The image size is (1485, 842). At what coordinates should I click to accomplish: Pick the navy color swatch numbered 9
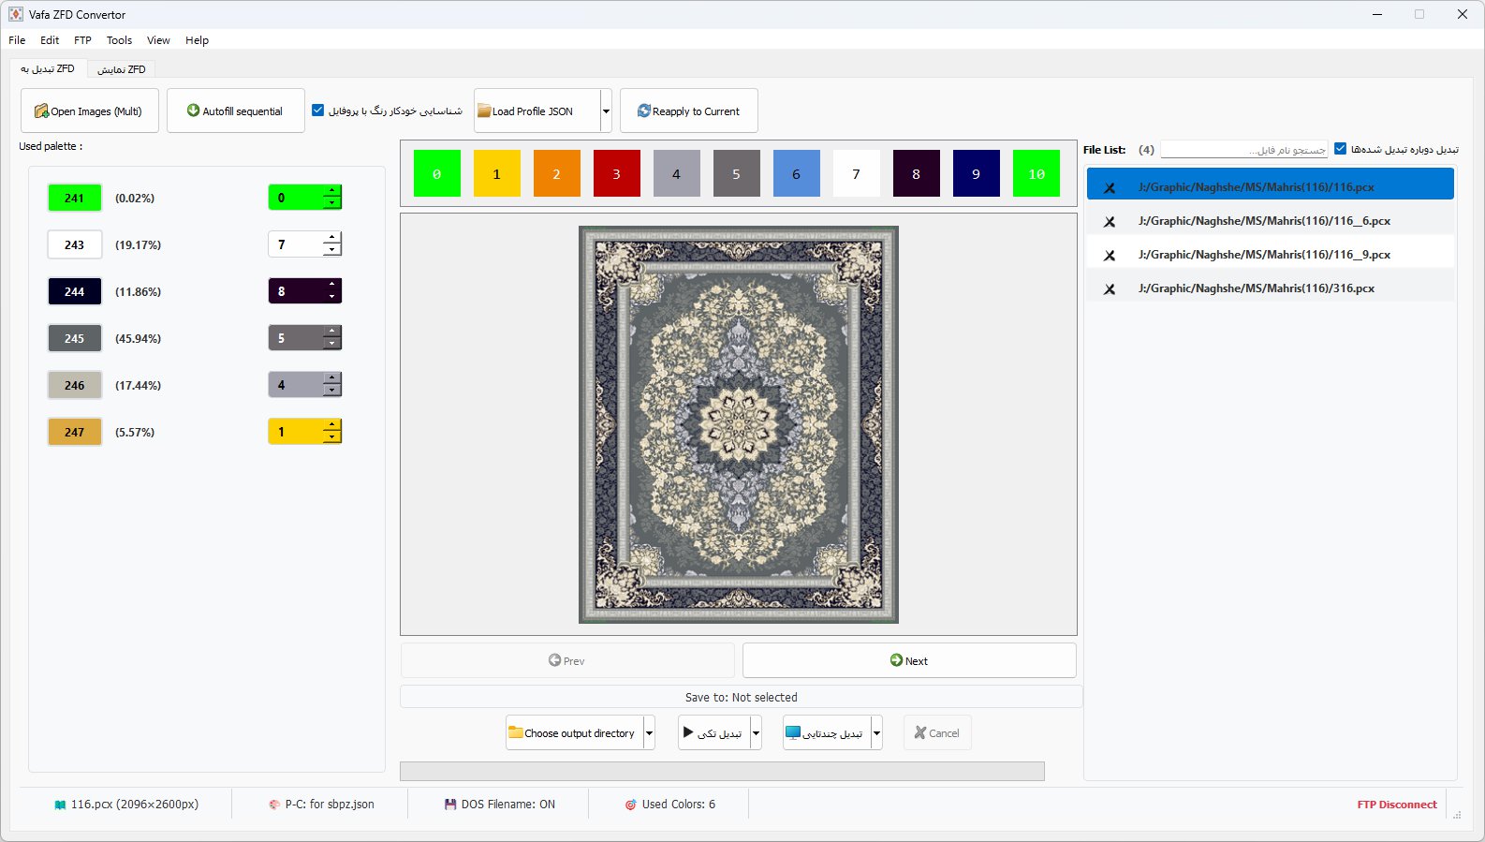point(977,173)
